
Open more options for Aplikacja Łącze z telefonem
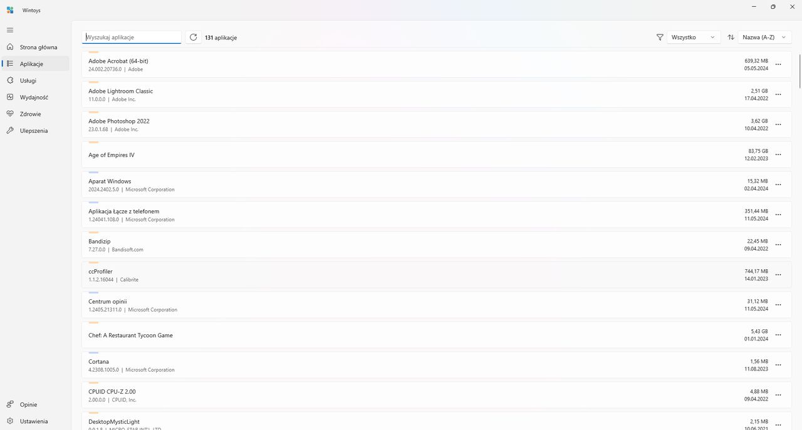(x=778, y=215)
